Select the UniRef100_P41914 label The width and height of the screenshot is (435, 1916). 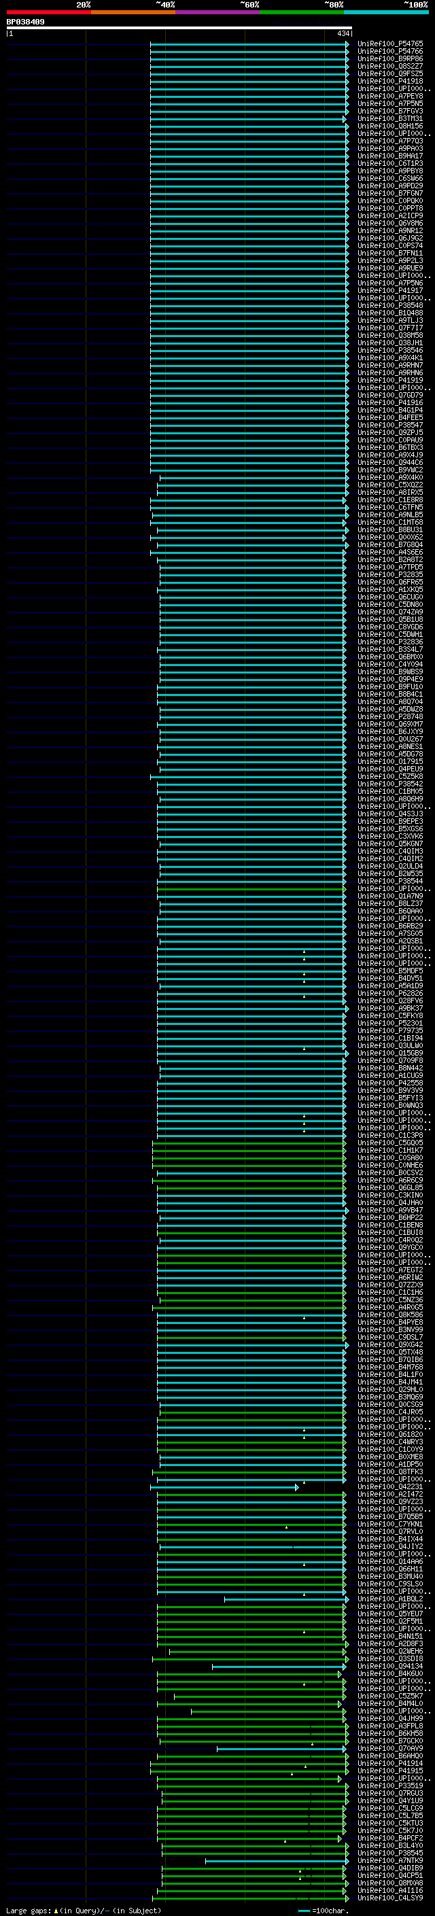[x=390, y=1764]
